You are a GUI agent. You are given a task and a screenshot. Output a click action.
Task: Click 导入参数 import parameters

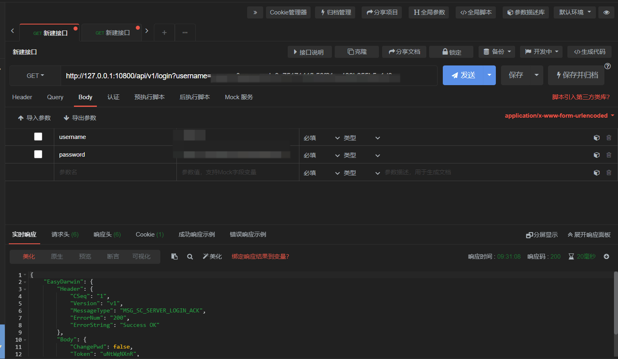(35, 118)
